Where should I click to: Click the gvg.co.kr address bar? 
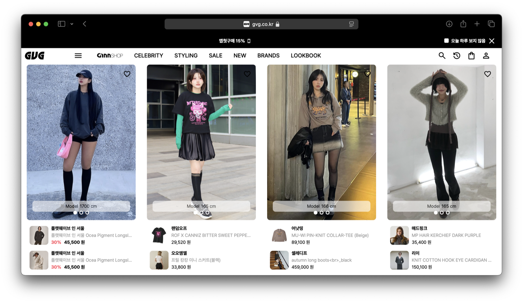point(261,24)
